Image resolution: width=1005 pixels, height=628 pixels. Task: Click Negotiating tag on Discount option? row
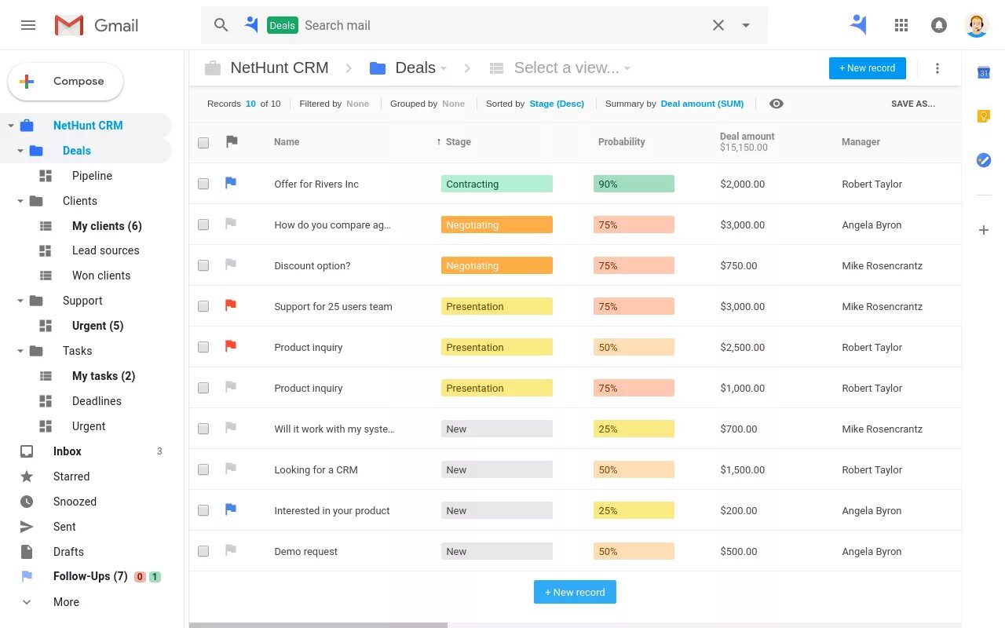point(497,265)
